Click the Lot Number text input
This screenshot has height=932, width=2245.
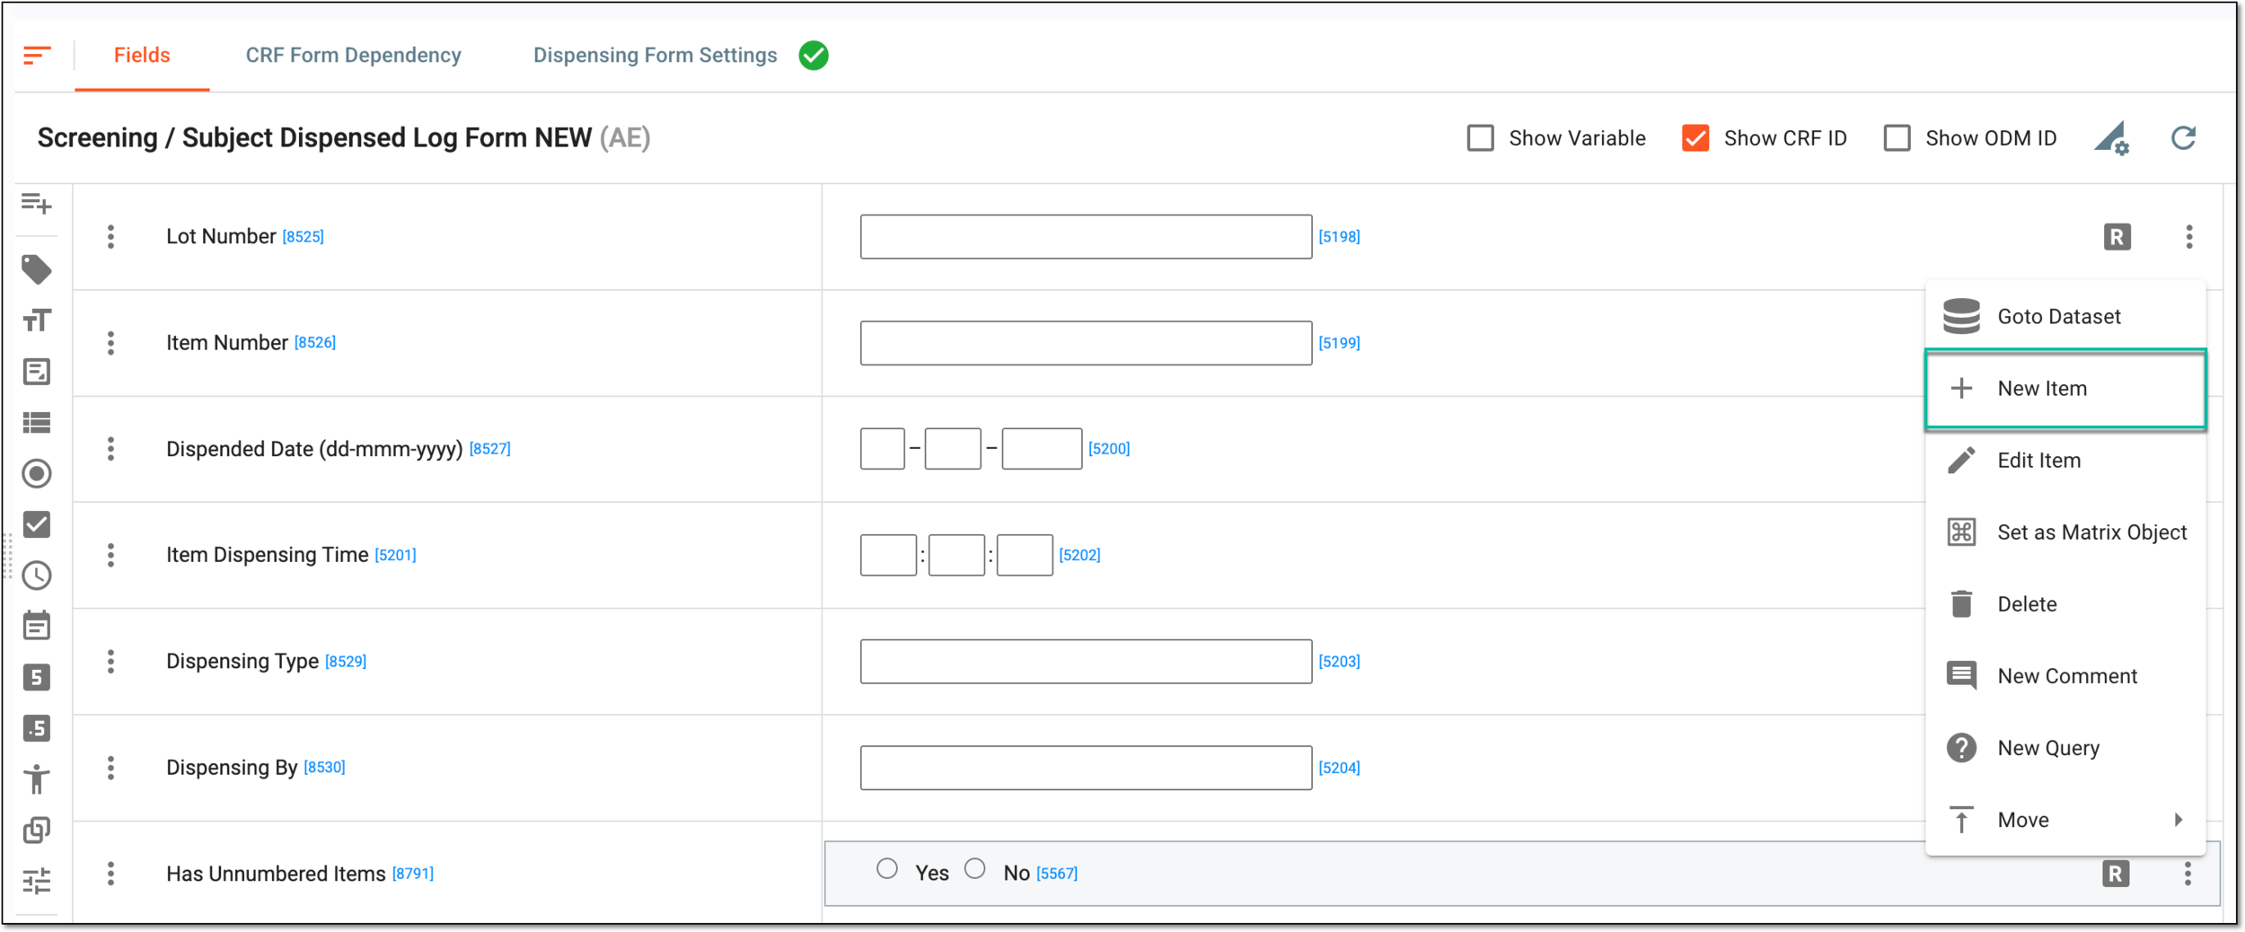pyautogui.click(x=1086, y=237)
